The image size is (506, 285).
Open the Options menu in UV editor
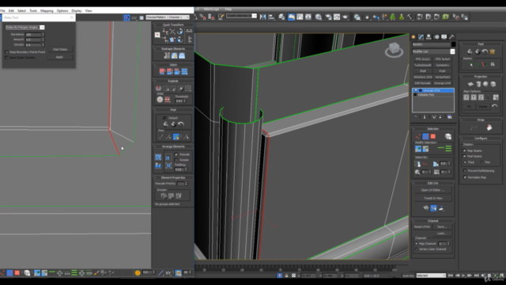62,10
